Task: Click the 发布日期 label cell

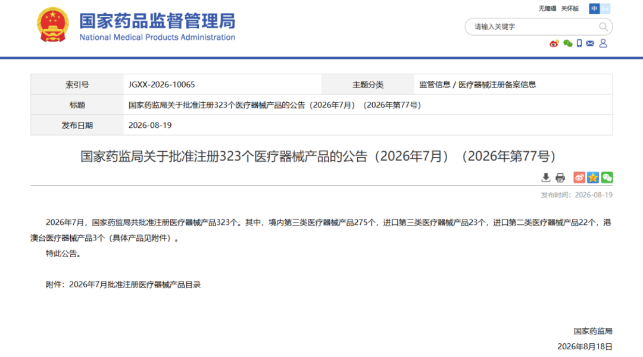Action: pyautogui.click(x=77, y=125)
